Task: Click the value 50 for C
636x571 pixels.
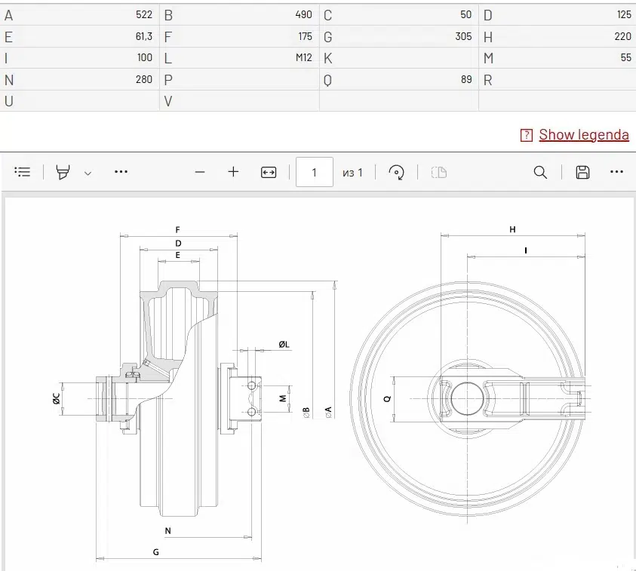Action: (x=466, y=15)
